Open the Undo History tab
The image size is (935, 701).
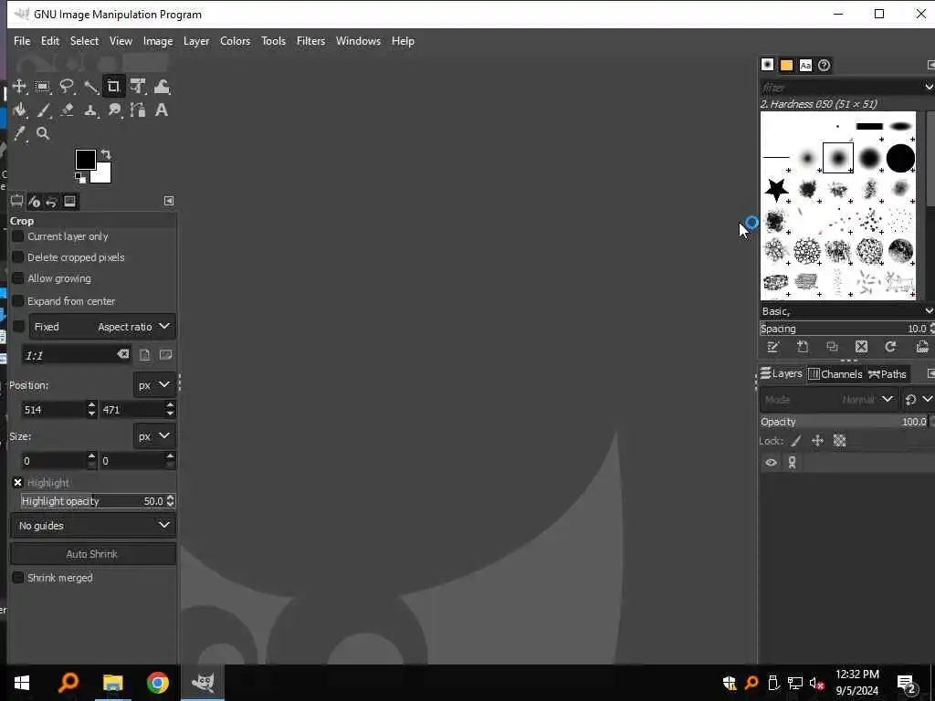[52, 202]
